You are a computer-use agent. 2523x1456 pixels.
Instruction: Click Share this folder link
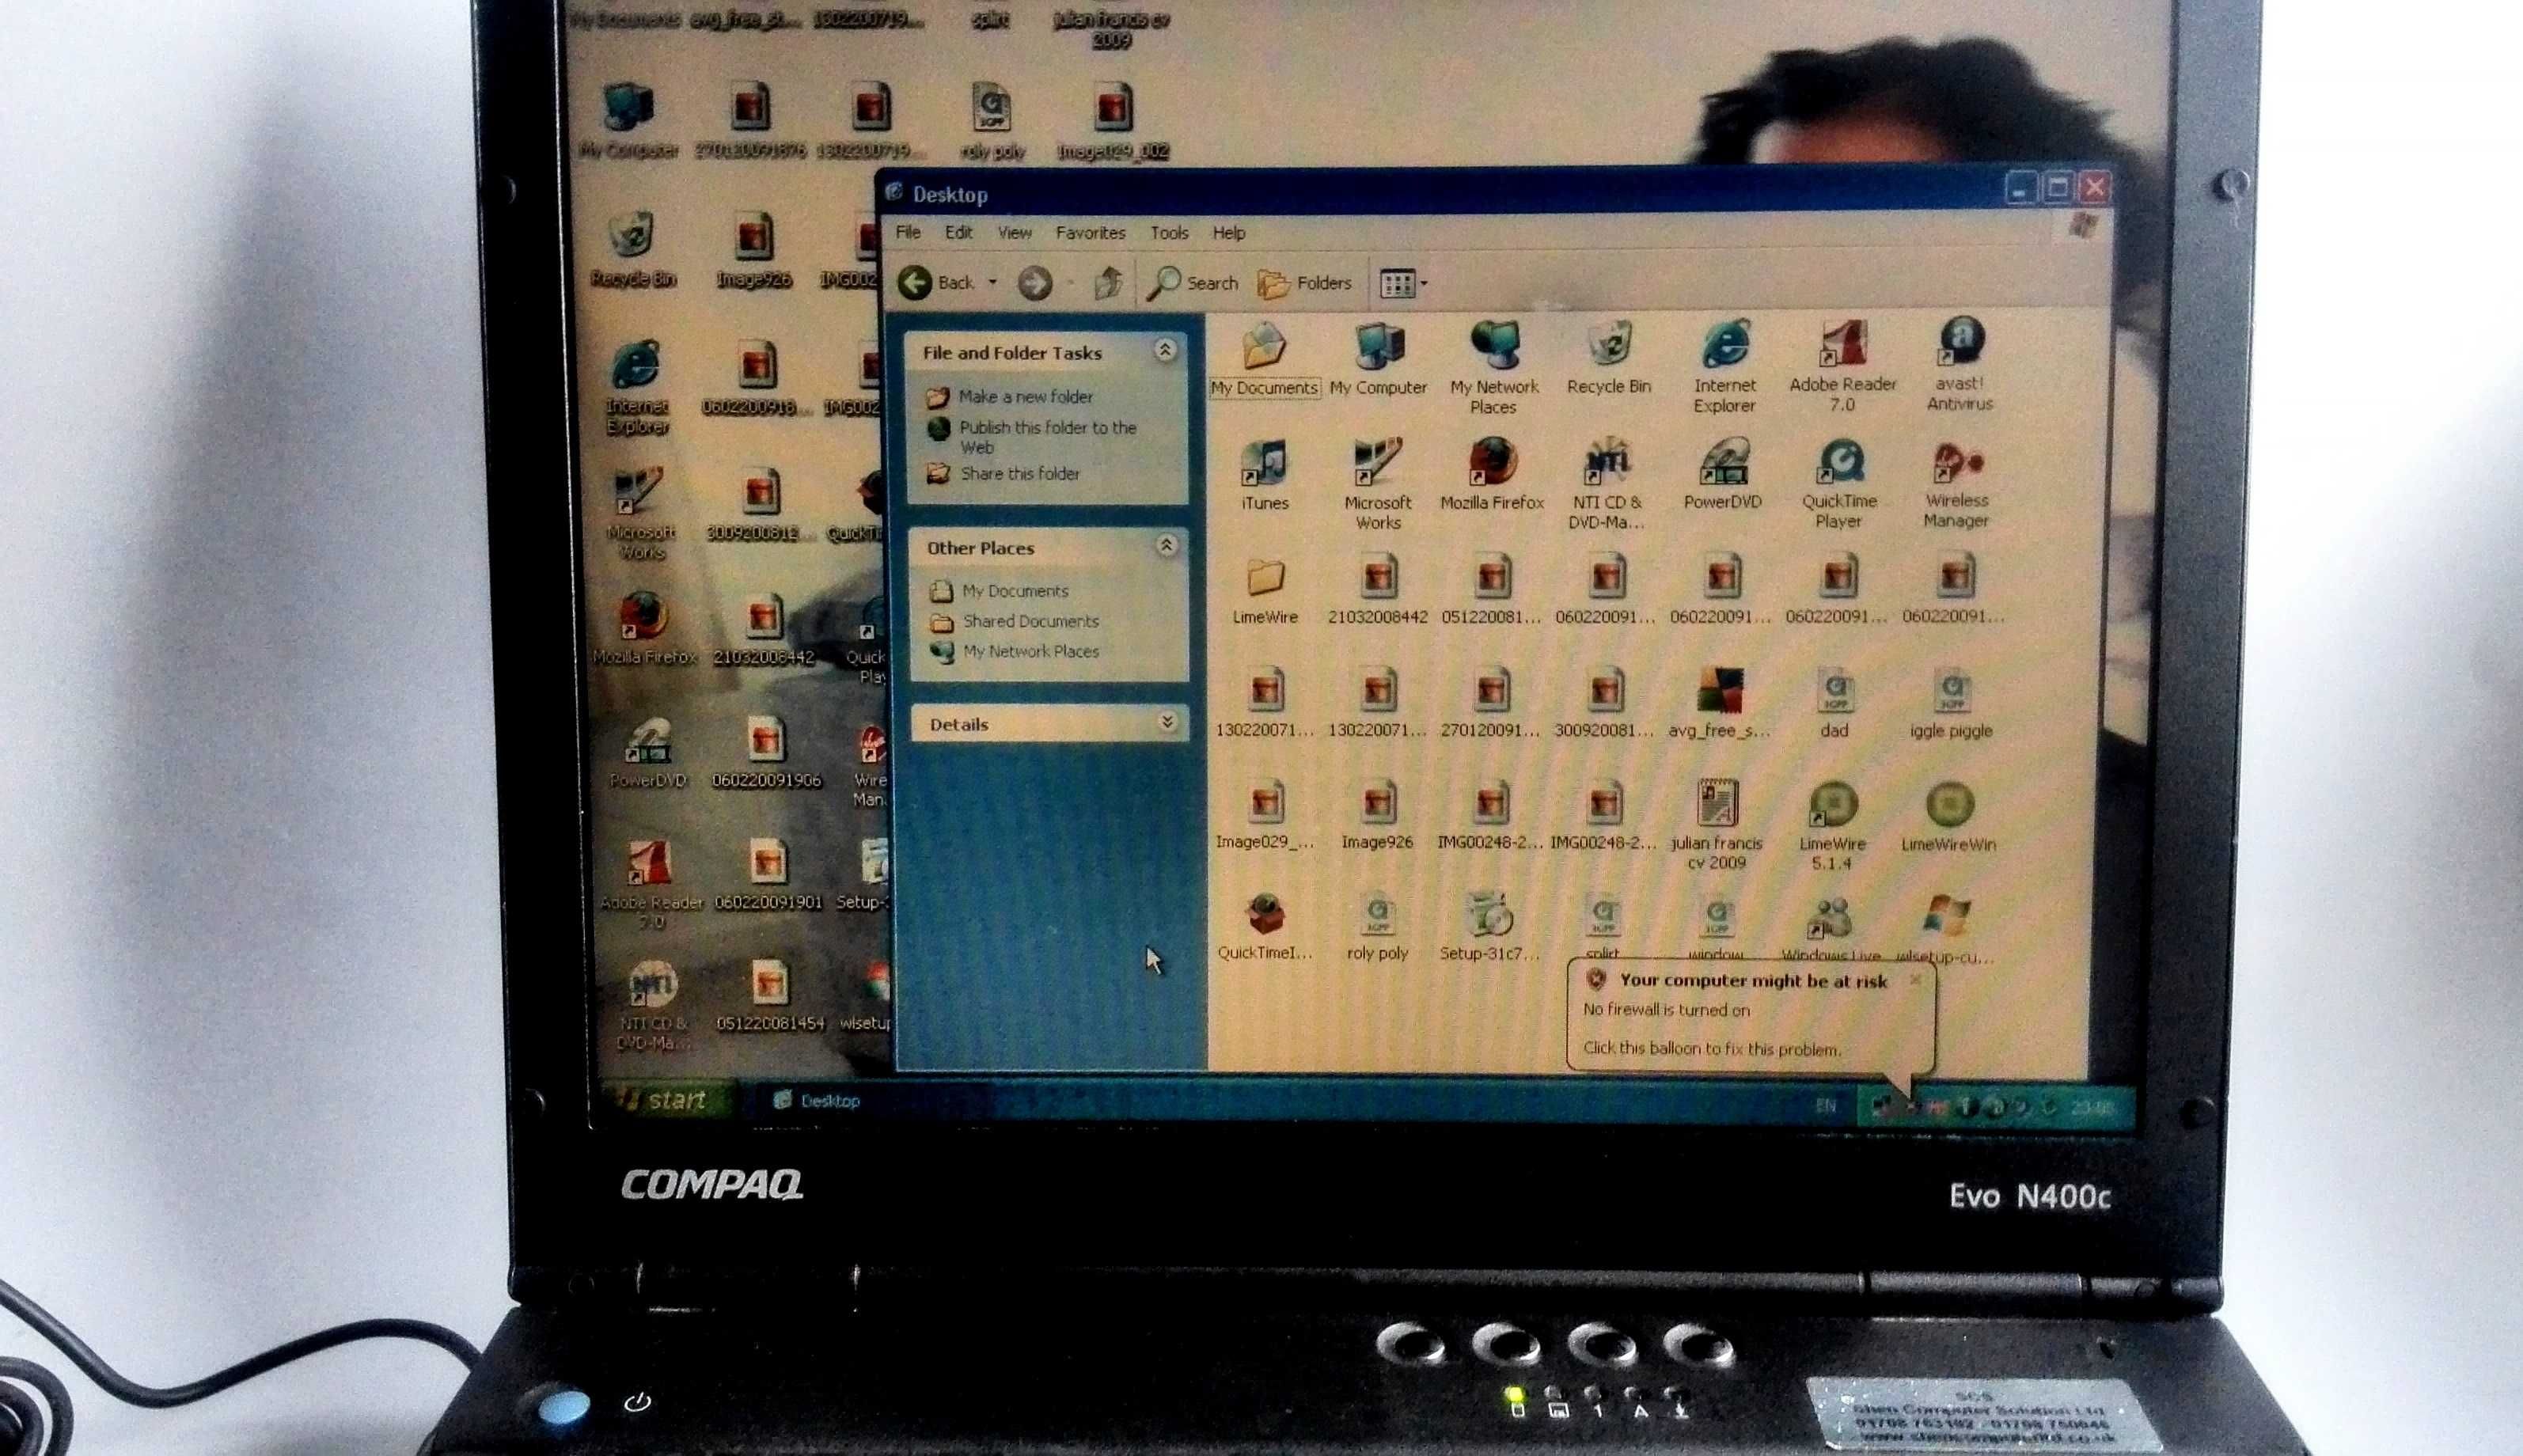[x=1004, y=474]
